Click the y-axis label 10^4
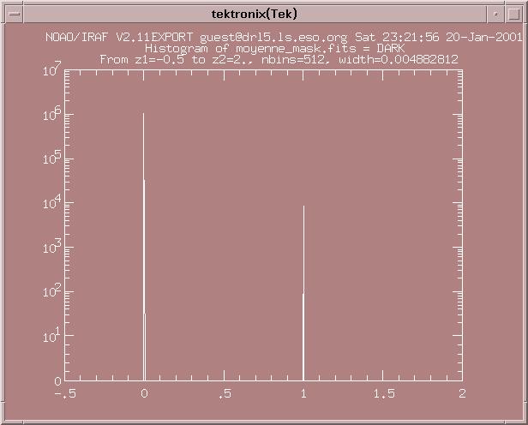The image size is (528, 425). [x=51, y=201]
